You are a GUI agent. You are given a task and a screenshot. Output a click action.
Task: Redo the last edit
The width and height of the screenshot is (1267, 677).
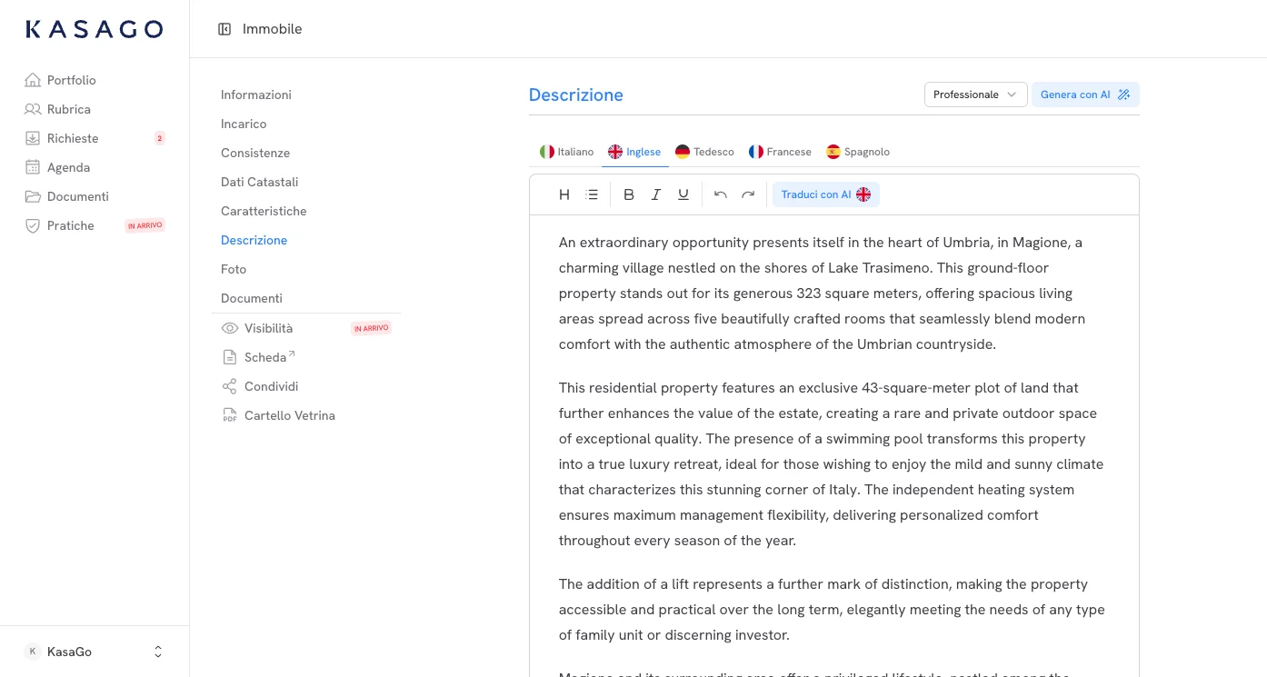748,194
